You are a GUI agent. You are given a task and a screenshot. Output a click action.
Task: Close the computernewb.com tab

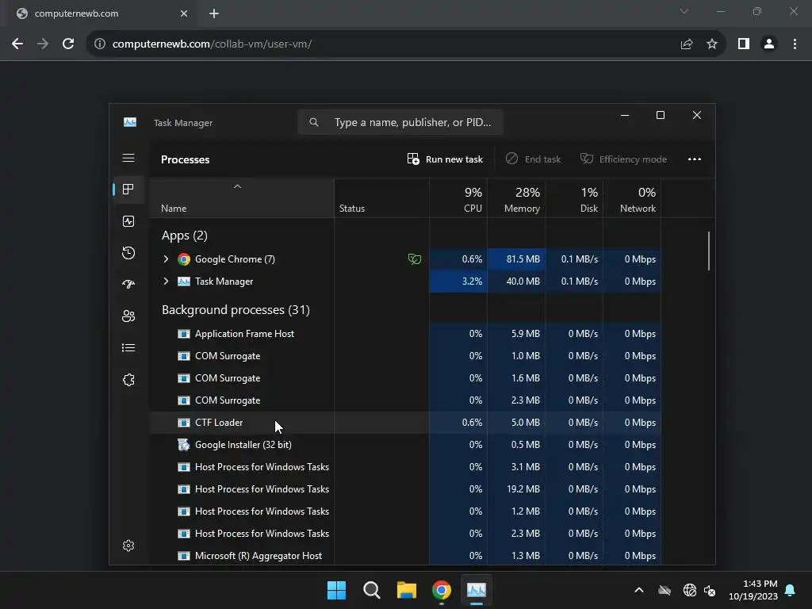(184, 13)
